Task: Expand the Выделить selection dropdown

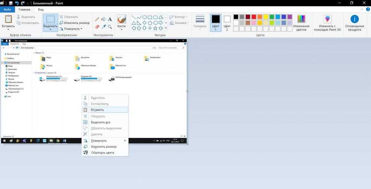Action: coord(50,29)
